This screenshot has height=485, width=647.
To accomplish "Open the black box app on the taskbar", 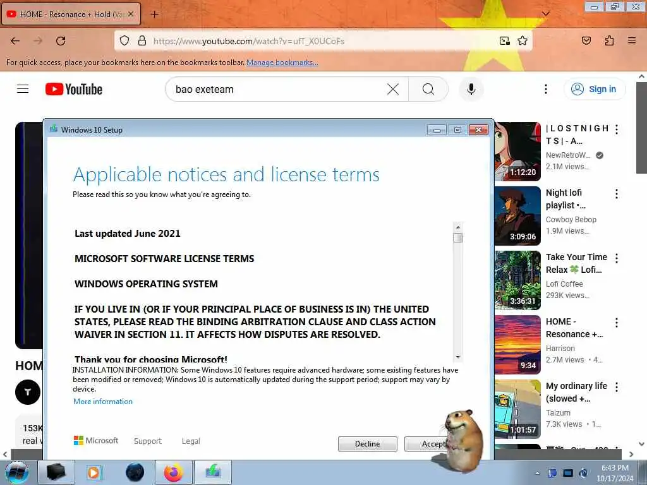I will [x=56, y=472].
